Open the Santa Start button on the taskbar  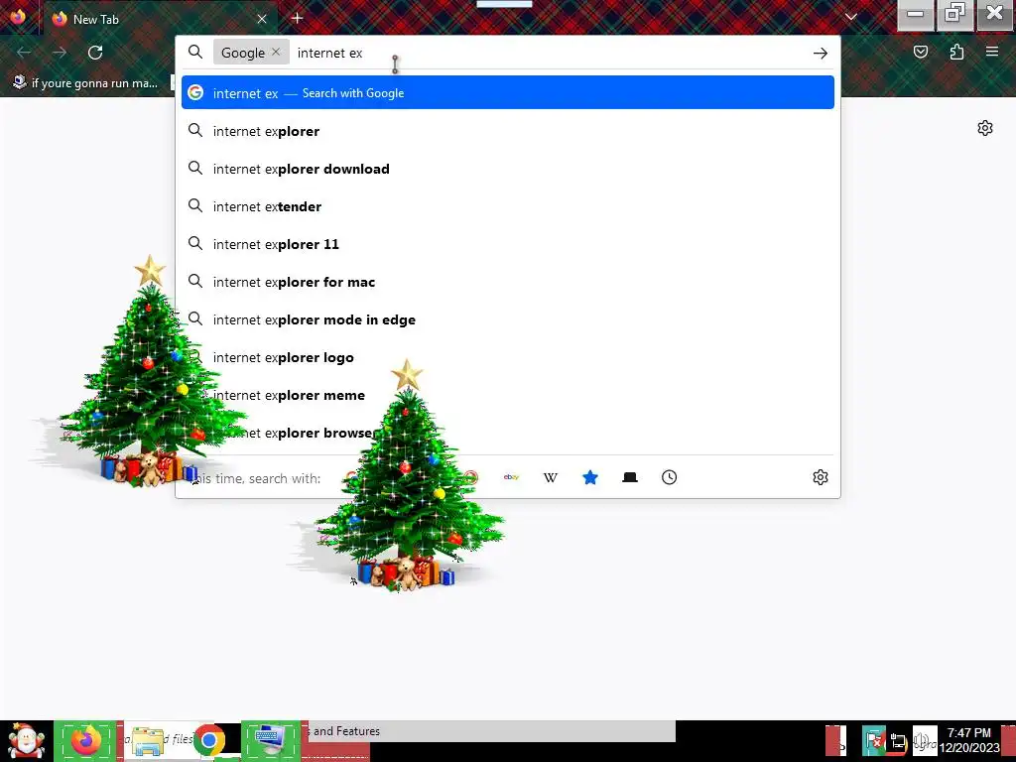[x=26, y=740]
